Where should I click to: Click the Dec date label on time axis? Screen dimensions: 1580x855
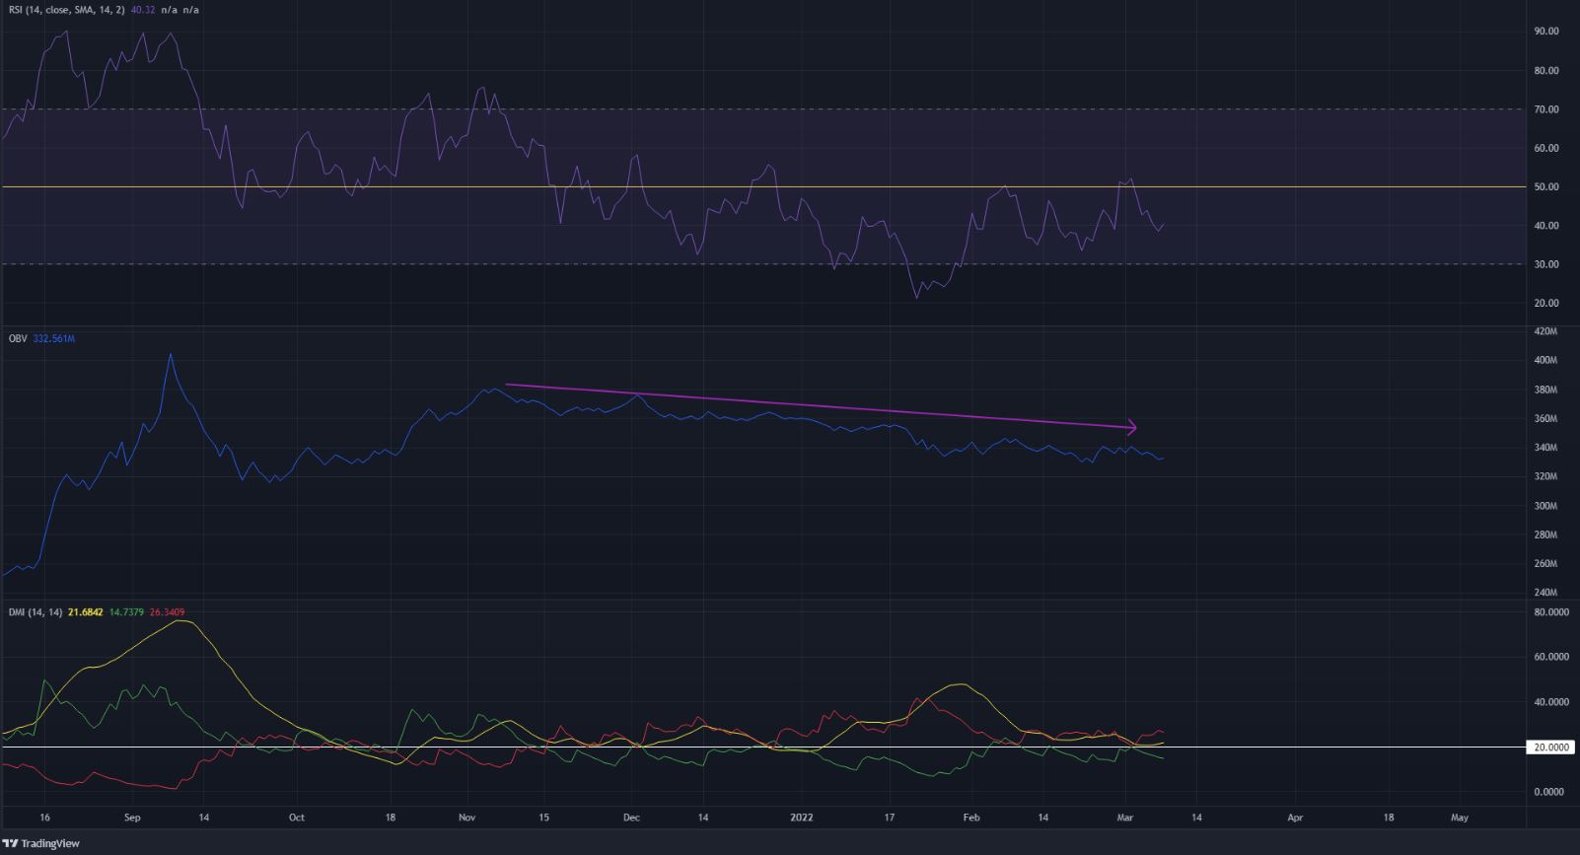pyautogui.click(x=632, y=818)
